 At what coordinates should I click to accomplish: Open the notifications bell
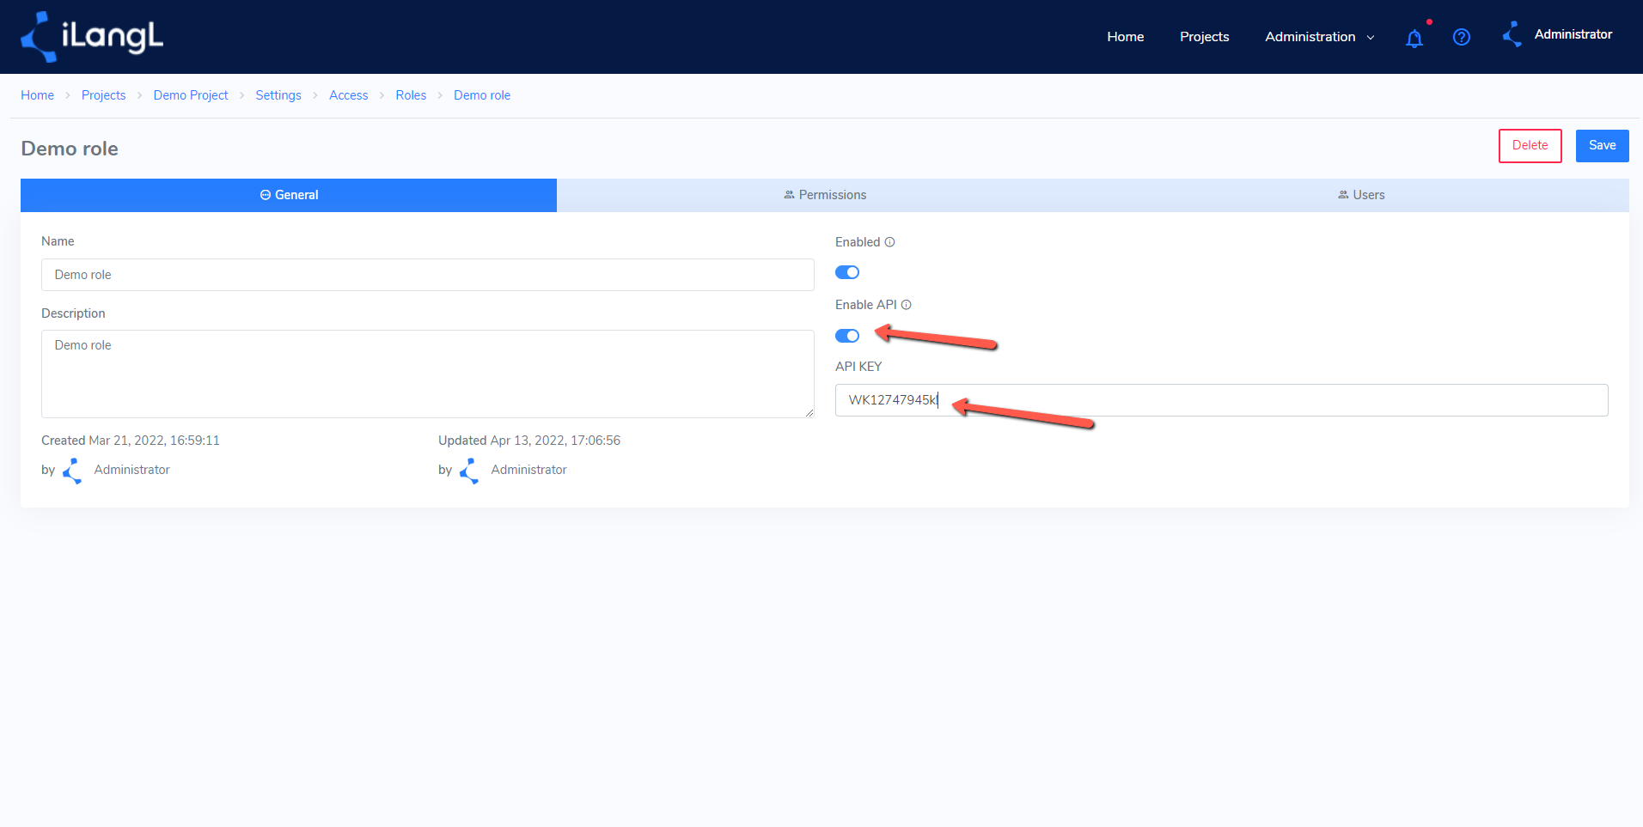tap(1414, 38)
